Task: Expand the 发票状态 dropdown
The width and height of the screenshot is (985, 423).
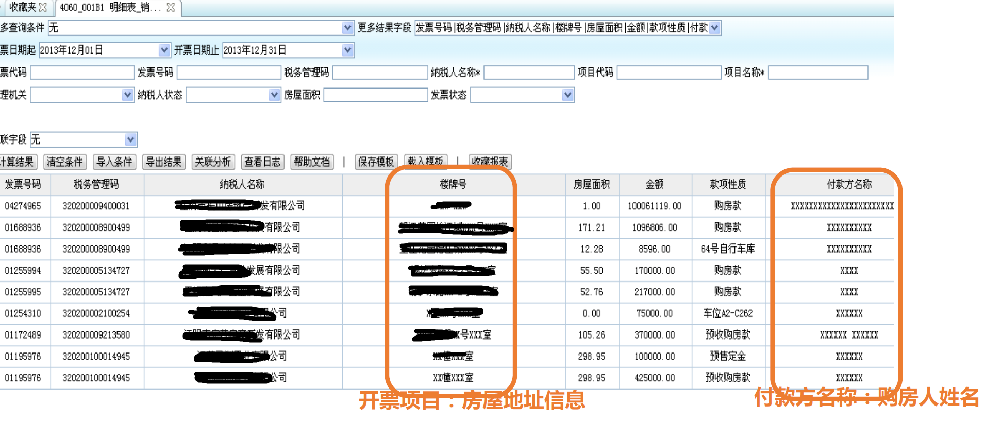Action: pyautogui.click(x=567, y=95)
